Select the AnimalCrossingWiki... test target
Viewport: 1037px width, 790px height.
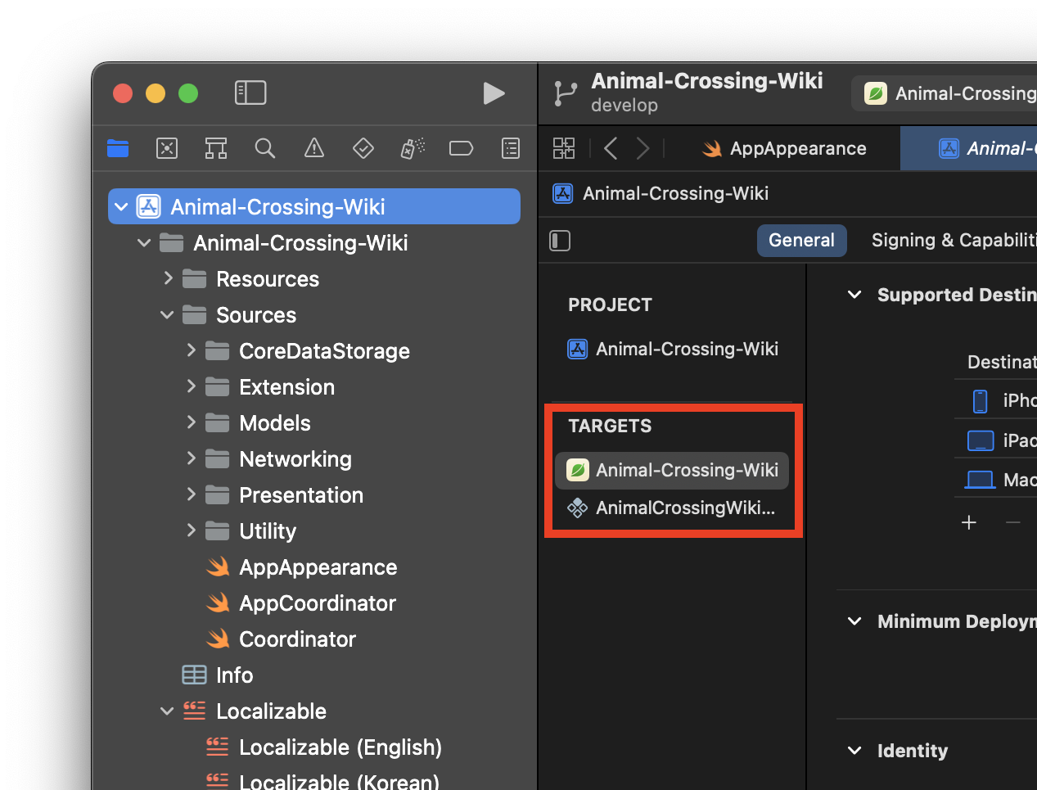click(672, 508)
